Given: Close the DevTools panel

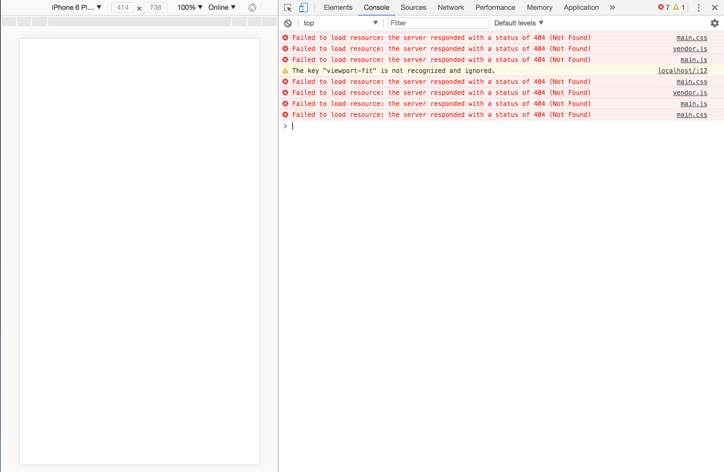Looking at the screenshot, I should point(714,8).
